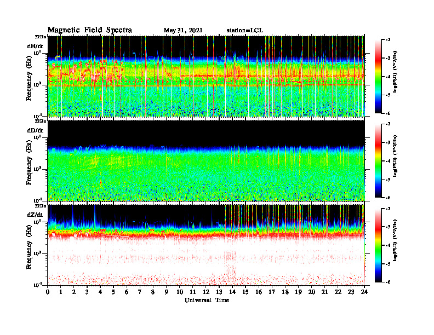Click the hour "8" tick label
434x335 pixels.
coord(153,292)
